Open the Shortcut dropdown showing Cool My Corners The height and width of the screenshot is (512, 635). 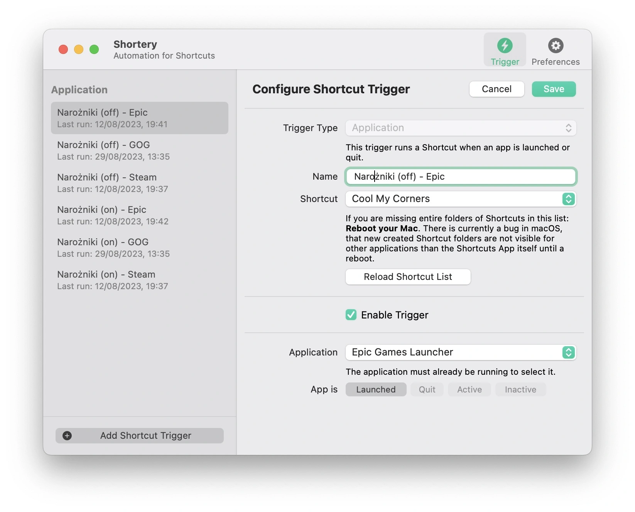click(x=461, y=199)
